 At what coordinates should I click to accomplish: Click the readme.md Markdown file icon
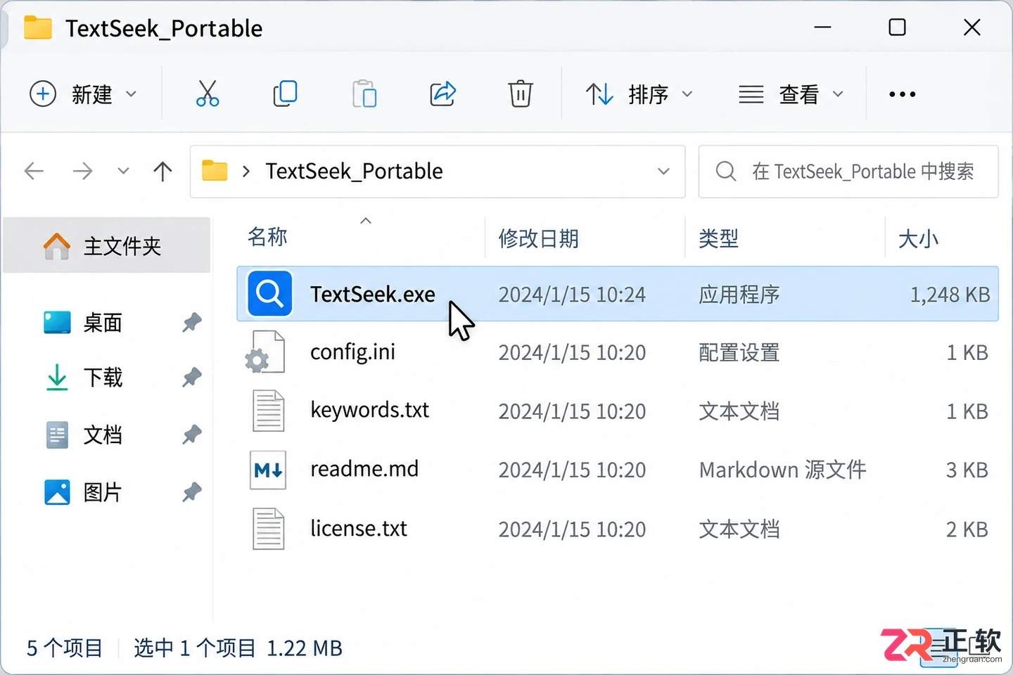268,470
